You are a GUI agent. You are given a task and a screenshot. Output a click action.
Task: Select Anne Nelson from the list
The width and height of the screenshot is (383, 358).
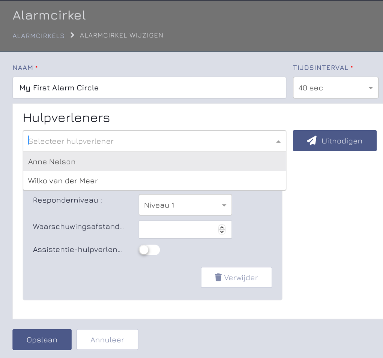click(155, 161)
